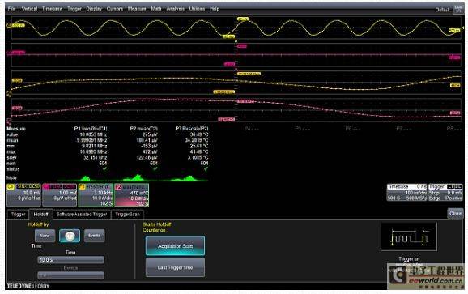
Task: Click the Default label at top right
Action: [x=442, y=10]
